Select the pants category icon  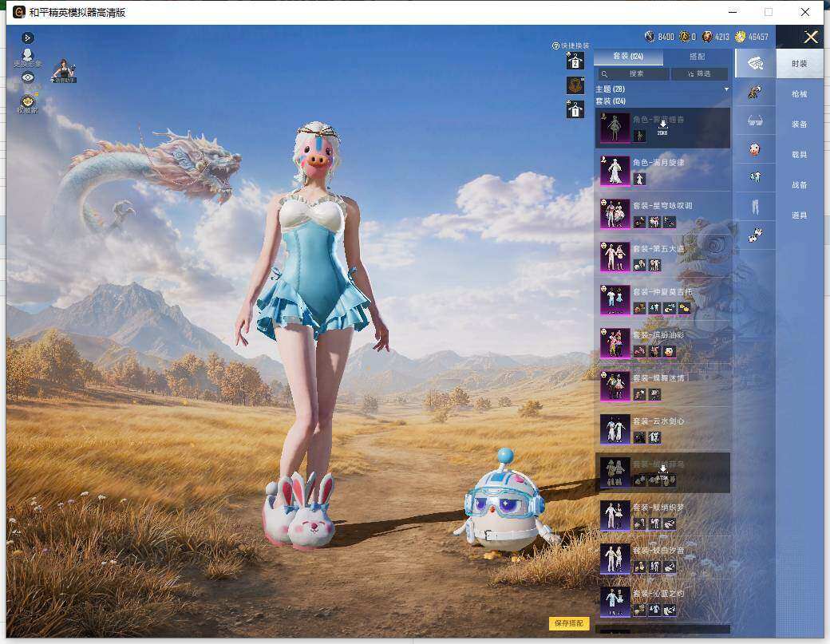coord(755,206)
